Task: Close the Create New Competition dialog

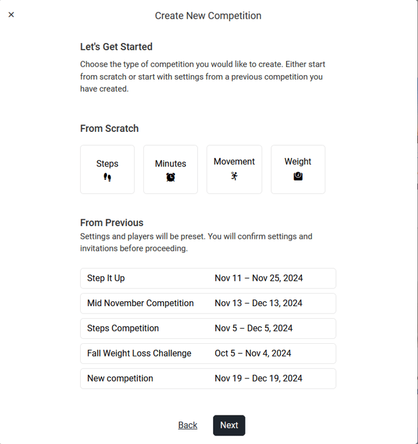Action: (12, 15)
